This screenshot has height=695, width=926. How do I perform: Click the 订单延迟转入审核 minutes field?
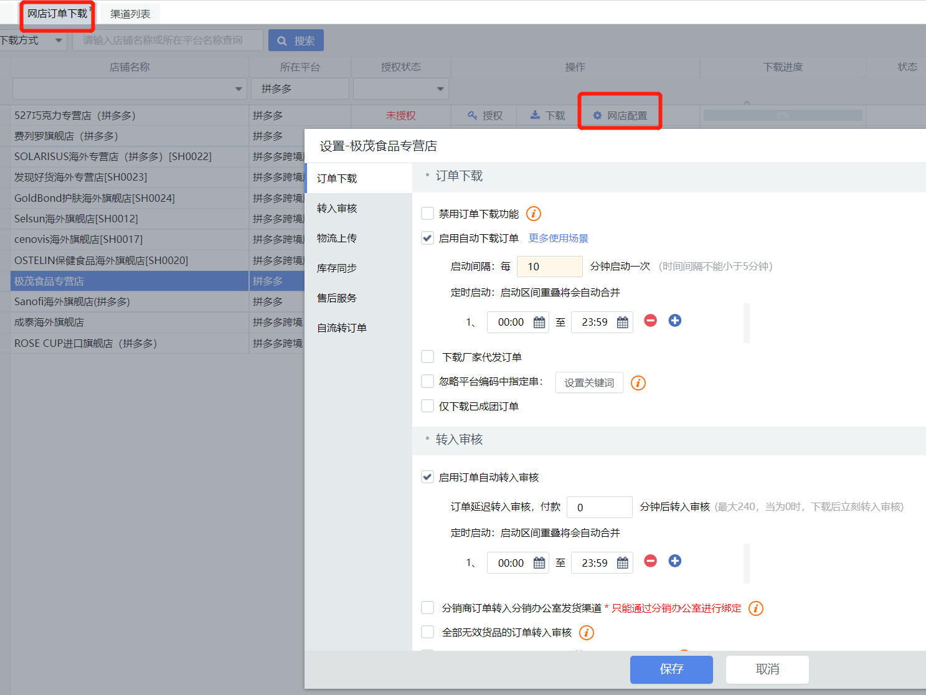[600, 507]
